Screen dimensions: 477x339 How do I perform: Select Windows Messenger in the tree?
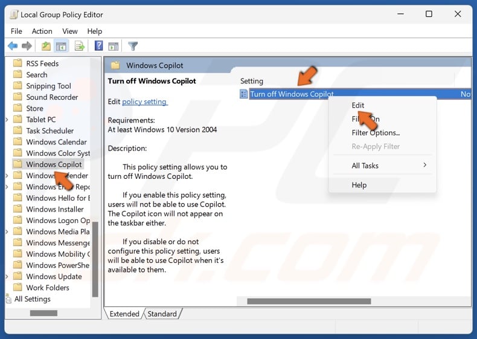(x=58, y=243)
